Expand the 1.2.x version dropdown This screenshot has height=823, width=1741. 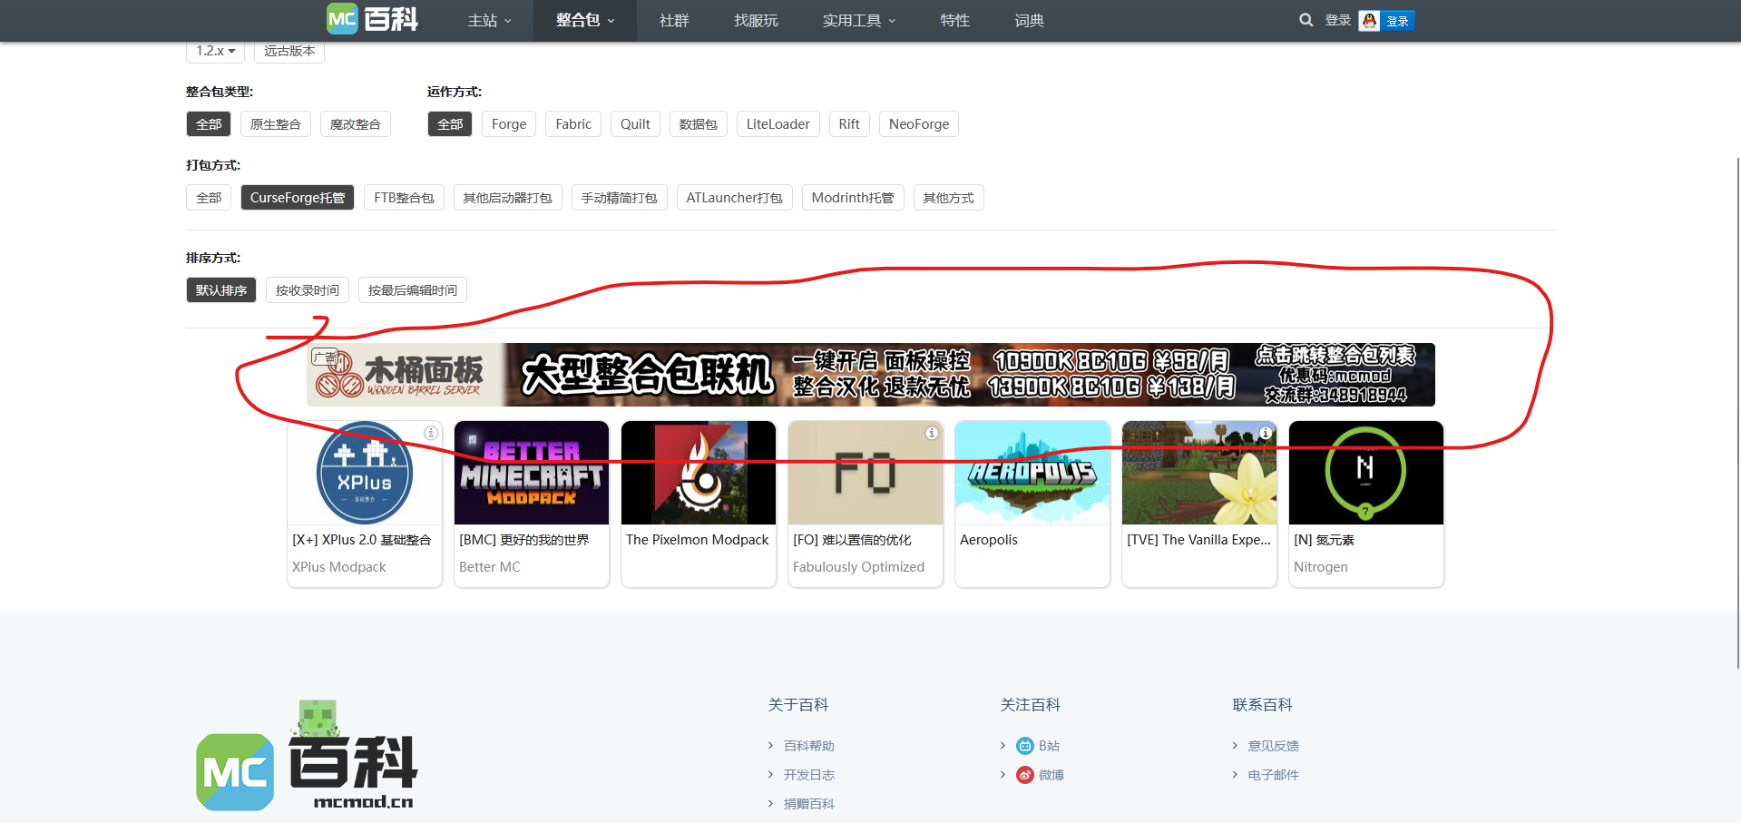(215, 51)
